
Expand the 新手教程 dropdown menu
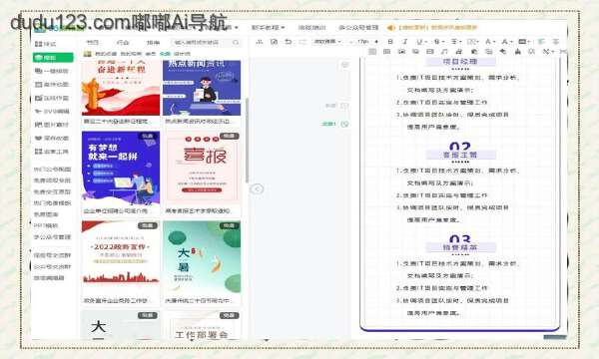(x=268, y=28)
